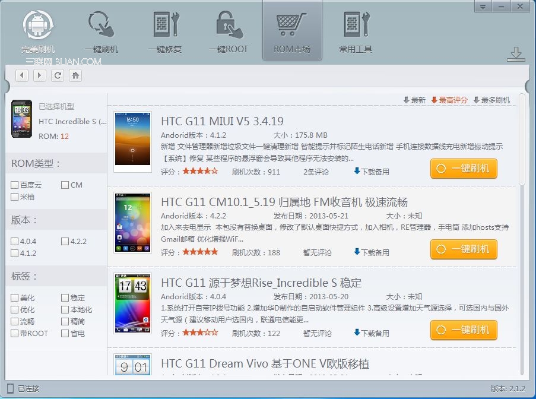
Task: View 源于梦想Rise ROM screenshot thumbnail
Action: (x=132, y=303)
